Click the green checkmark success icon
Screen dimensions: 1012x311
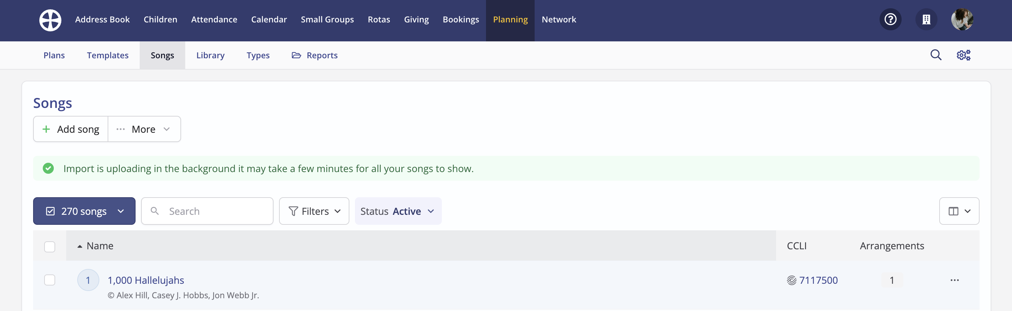[48, 169]
